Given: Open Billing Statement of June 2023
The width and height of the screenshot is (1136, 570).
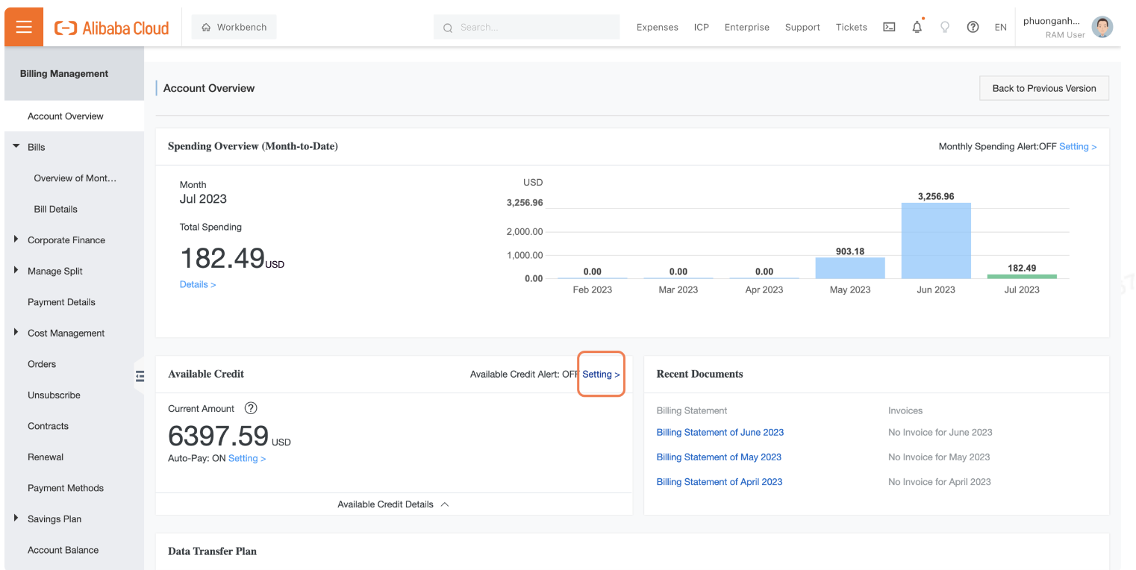Looking at the screenshot, I should (720, 432).
